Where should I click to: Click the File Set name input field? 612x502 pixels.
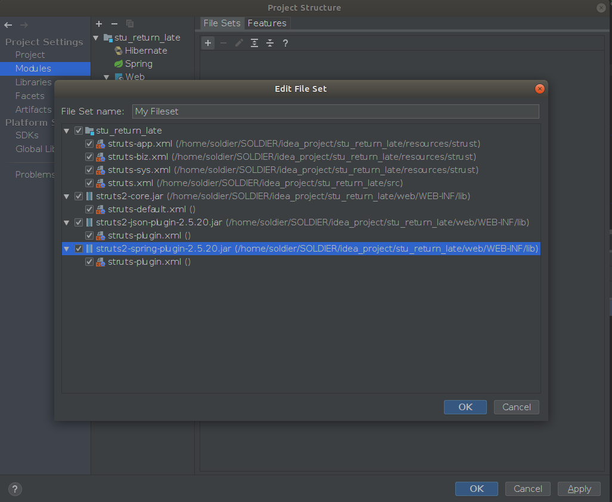click(x=335, y=111)
